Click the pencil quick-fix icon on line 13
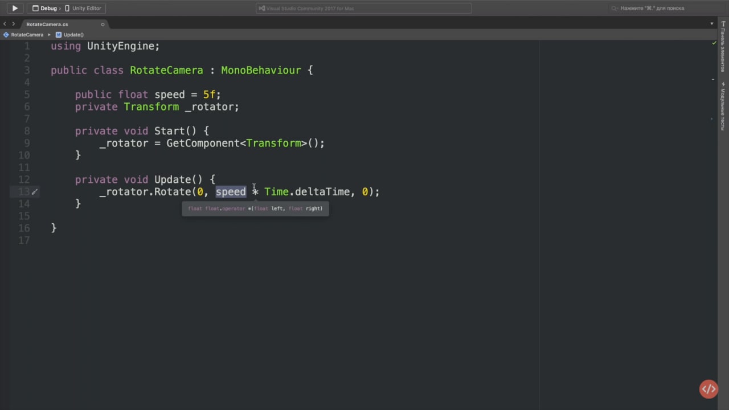This screenshot has width=729, height=410. 34,192
